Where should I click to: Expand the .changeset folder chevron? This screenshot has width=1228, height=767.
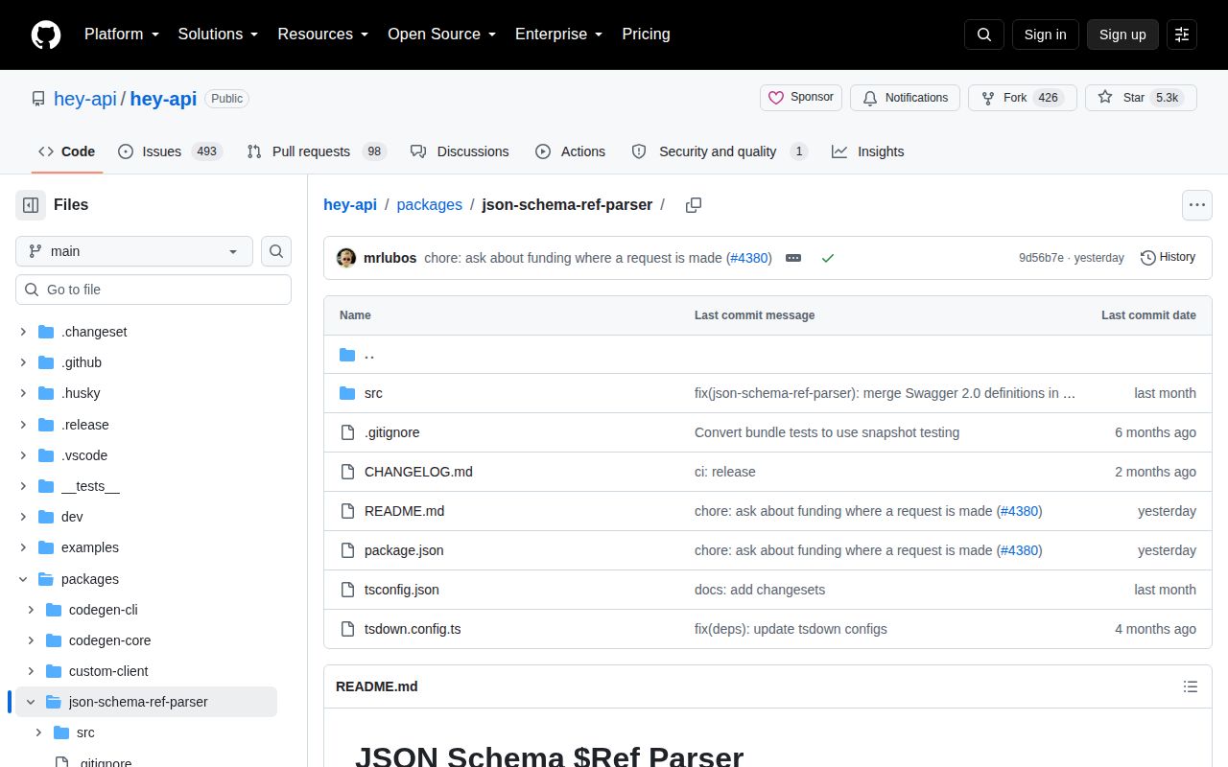pyautogui.click(x=23, y=332)
